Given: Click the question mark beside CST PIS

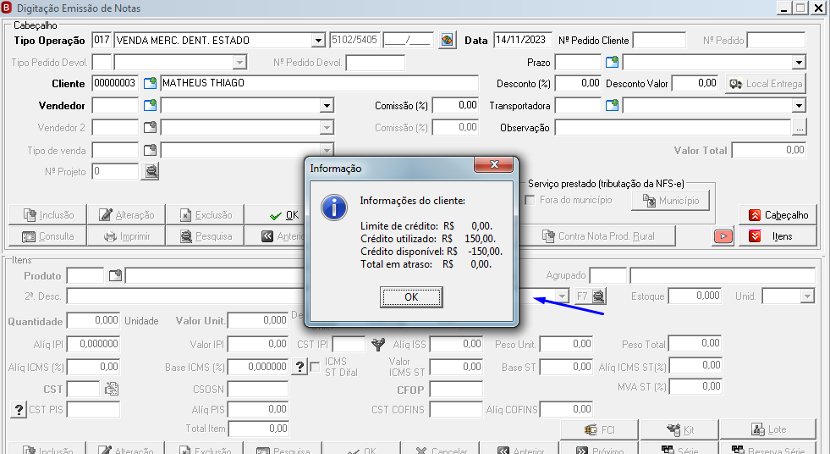Looking at the screenshot, I should (x=19, y=409).
